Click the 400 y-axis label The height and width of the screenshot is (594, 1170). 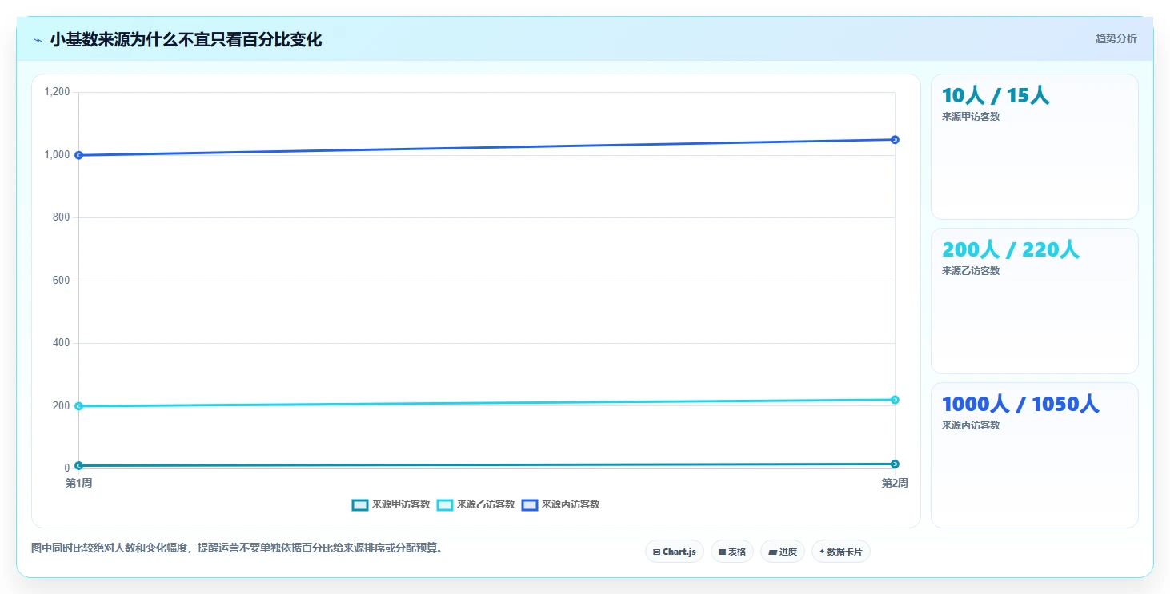click(62, 343)
